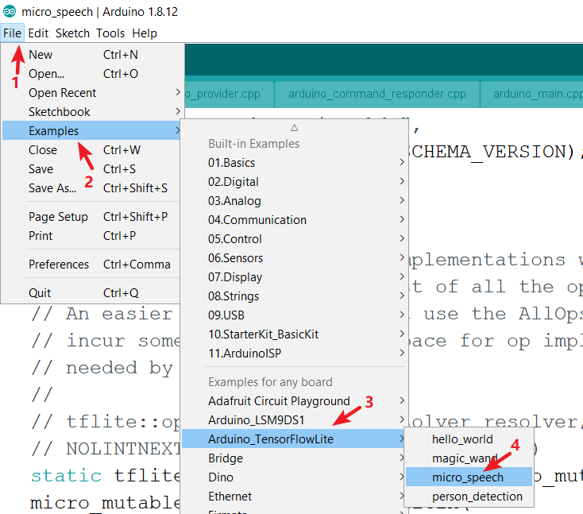Open the 11.ArduinoISP submenu
The width and height of the screenshot is (583, 514).
point(295,353)
